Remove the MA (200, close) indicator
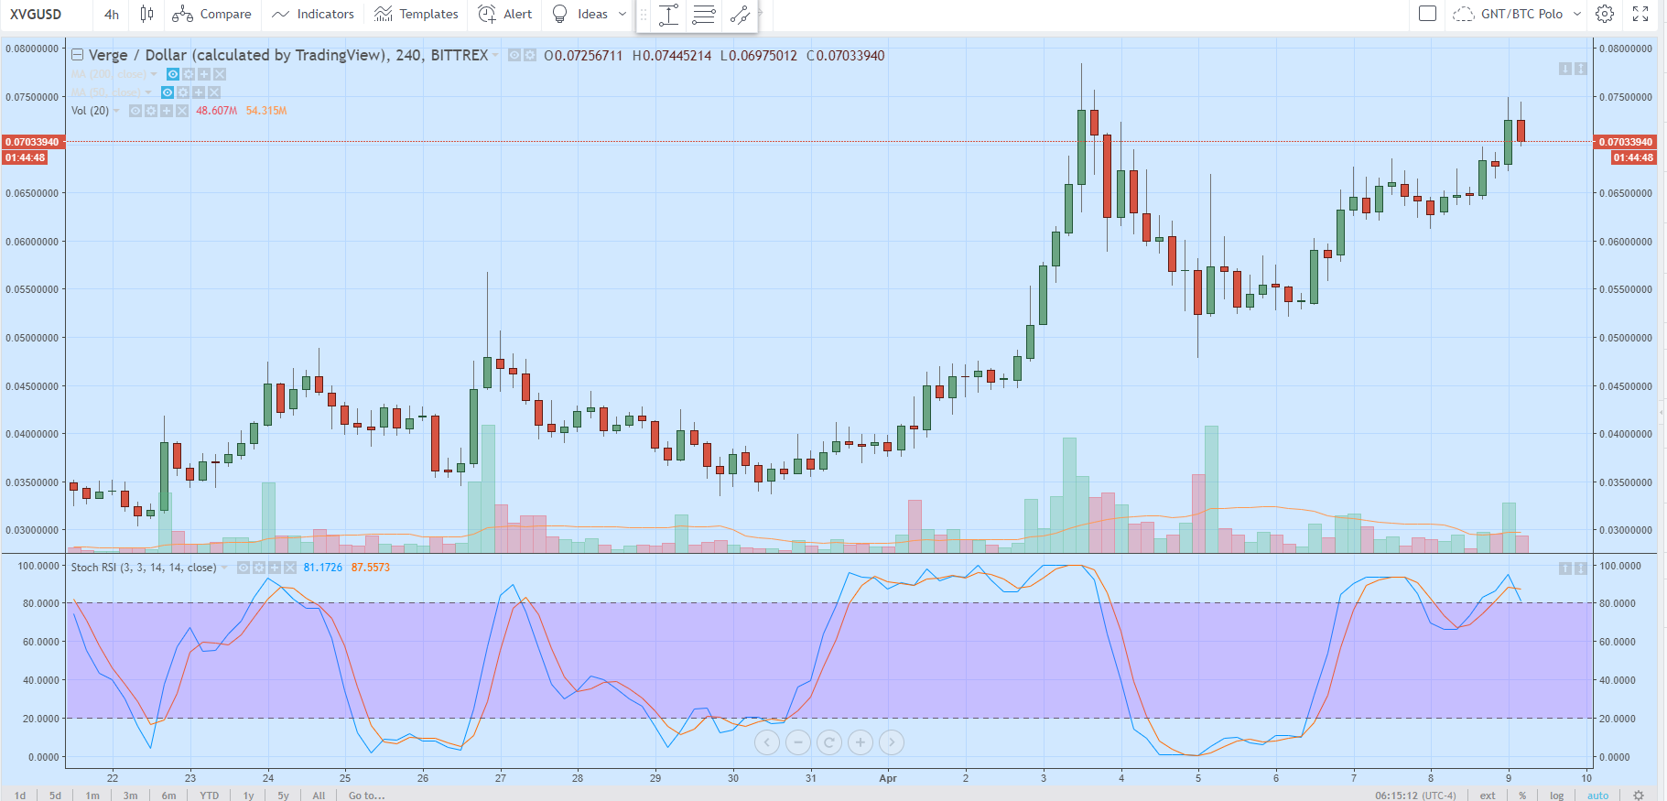 pos(220,74)
